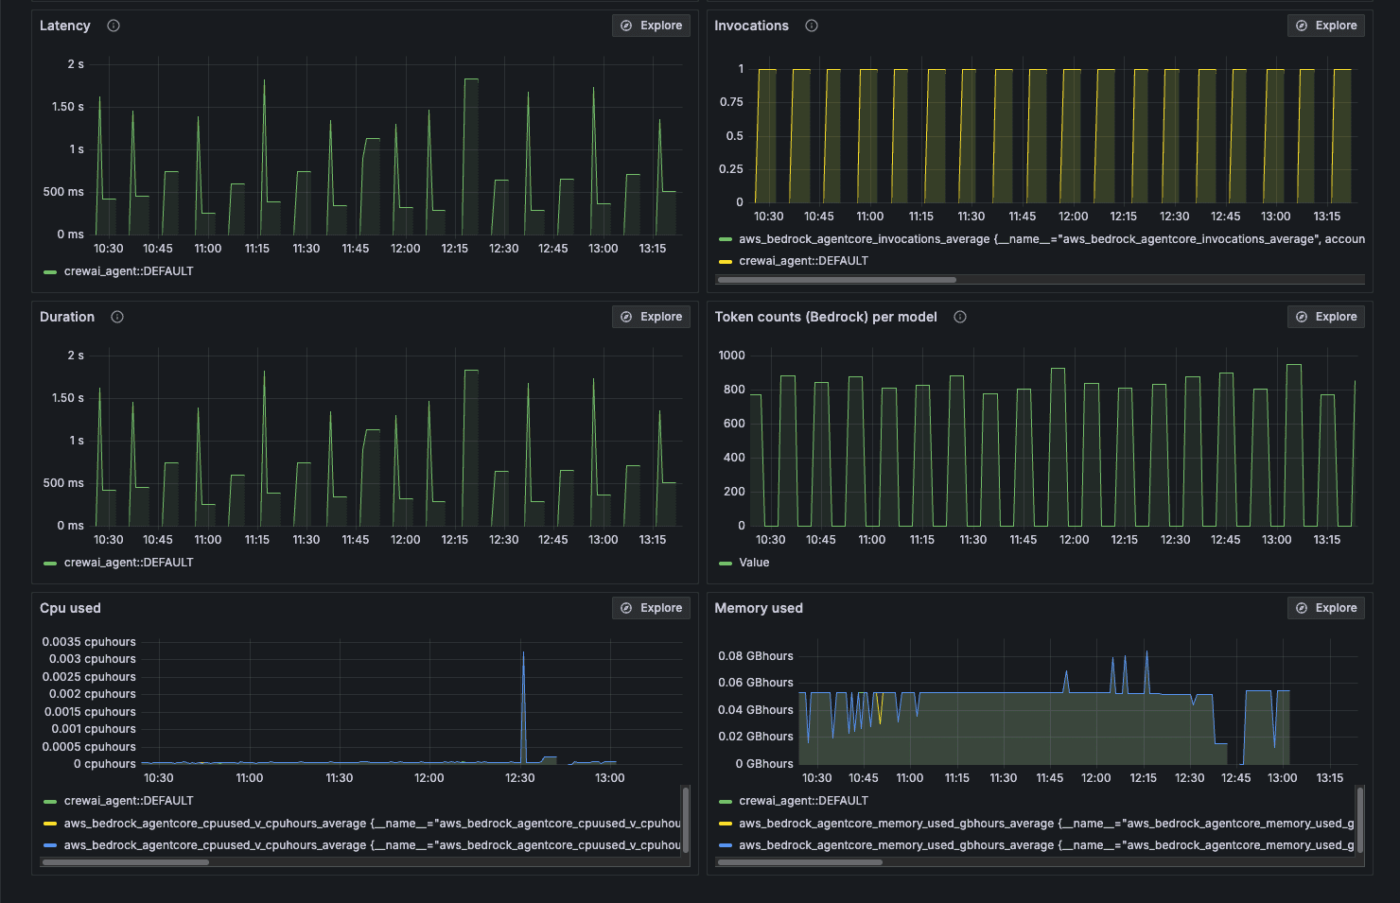Viewport: 1400px width, 903px height.
Task: Click the 1000 y-axis label in Token counts
Action: click(732, 356)
